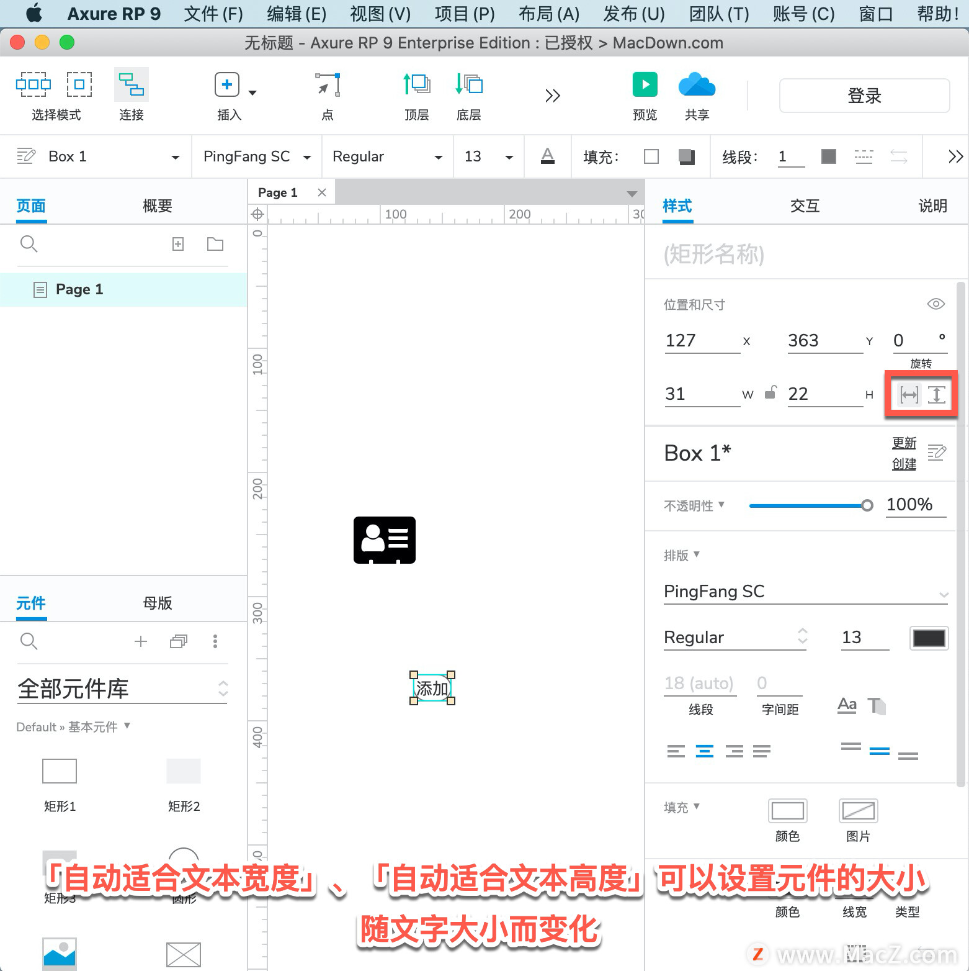
Task: Click the fill 图片 image button
Action: coord(859,810)
